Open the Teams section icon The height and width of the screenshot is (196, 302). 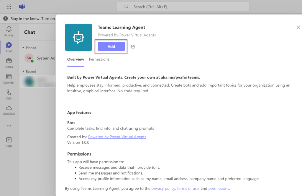[x=9, y=61]
